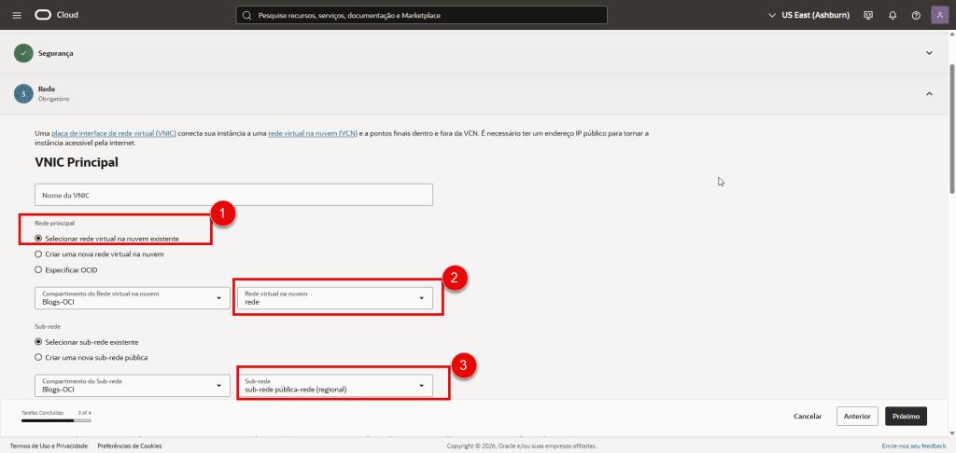Click the 'VNIC Principal' heading
The image size is (956, 453).
pyautogui.click(x=77, y=162)
